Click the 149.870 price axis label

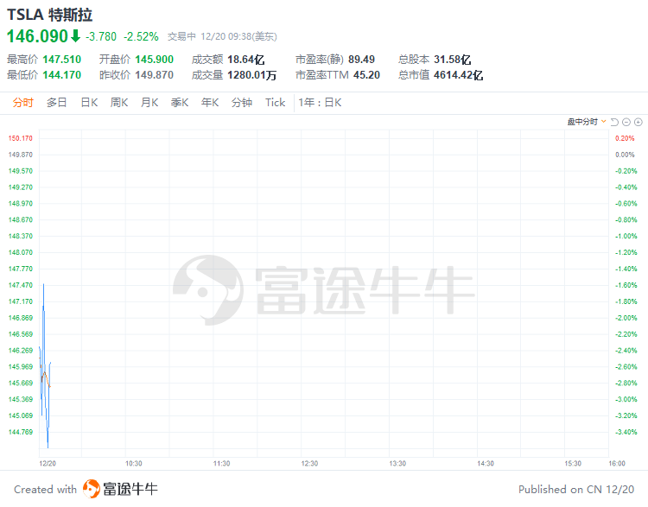20,155
